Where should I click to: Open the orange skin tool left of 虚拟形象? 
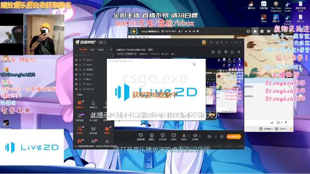(x=80, y=130)
